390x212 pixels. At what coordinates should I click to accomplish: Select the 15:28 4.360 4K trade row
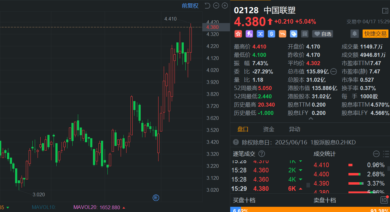[267, 179]
